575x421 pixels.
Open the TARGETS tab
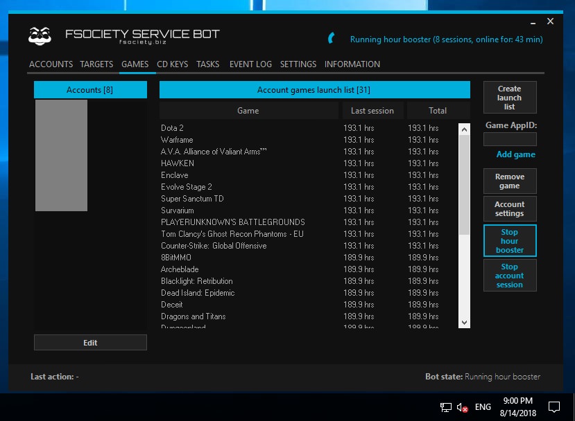coord(96,64)
